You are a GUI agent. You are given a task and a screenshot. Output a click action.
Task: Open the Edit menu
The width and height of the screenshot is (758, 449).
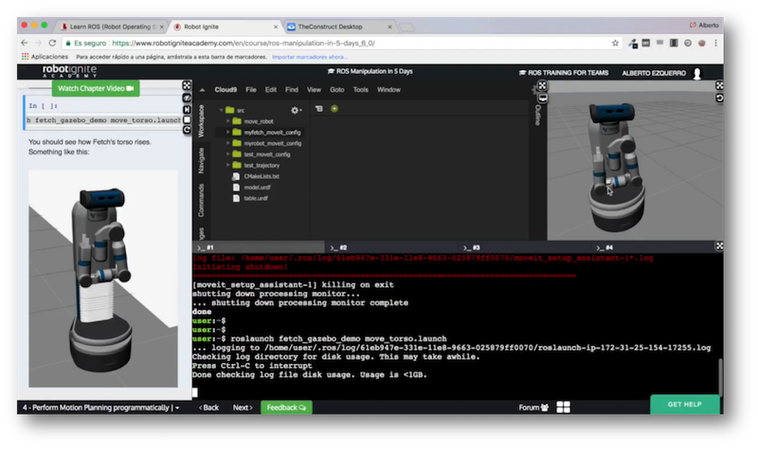[x=271, y=90]
